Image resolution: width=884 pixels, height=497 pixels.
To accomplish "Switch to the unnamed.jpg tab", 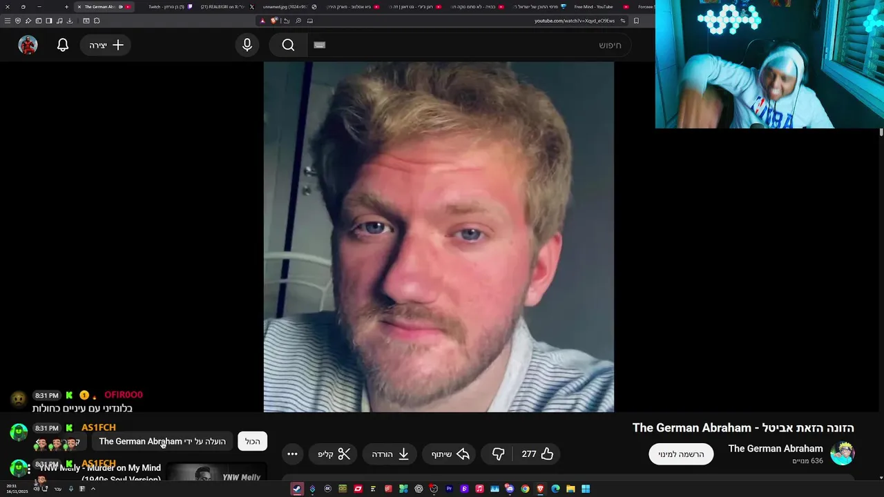I will 289,7.
